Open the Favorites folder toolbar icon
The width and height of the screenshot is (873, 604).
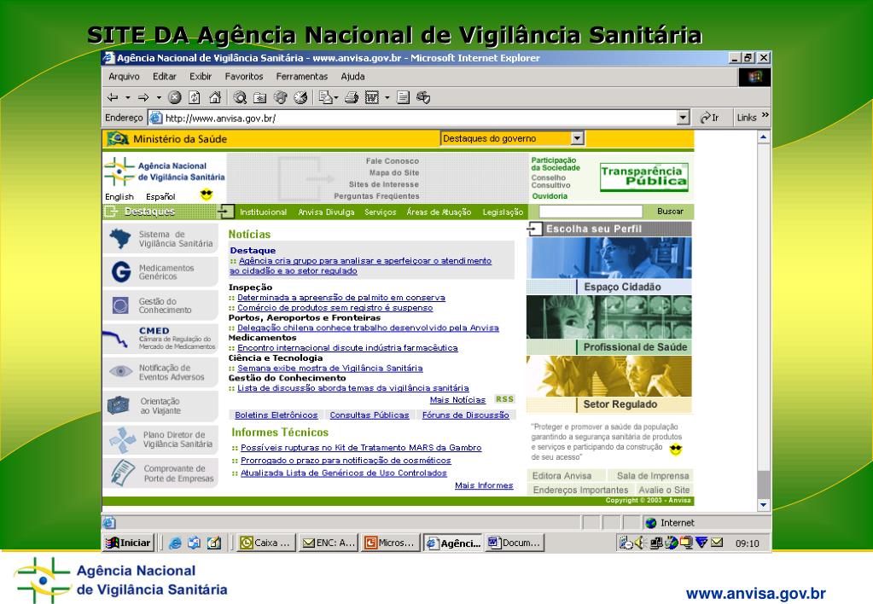tap(260, 98)
